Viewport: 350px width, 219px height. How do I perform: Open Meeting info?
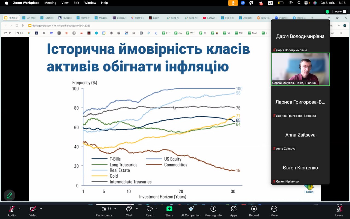[213, 211]
